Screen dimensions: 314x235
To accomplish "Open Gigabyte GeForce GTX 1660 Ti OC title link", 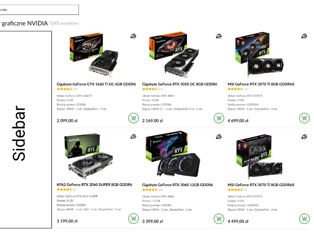I will (x=96, y=84).
